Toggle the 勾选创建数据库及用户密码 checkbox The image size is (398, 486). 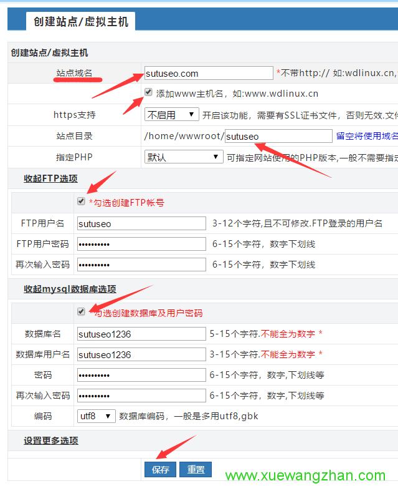click(81, 312)
